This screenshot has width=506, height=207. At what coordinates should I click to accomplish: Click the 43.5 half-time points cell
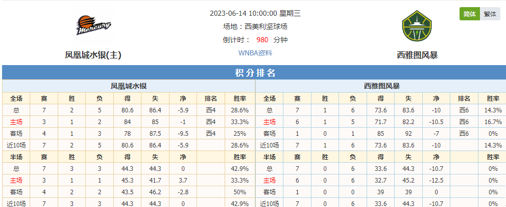point(128,192)
